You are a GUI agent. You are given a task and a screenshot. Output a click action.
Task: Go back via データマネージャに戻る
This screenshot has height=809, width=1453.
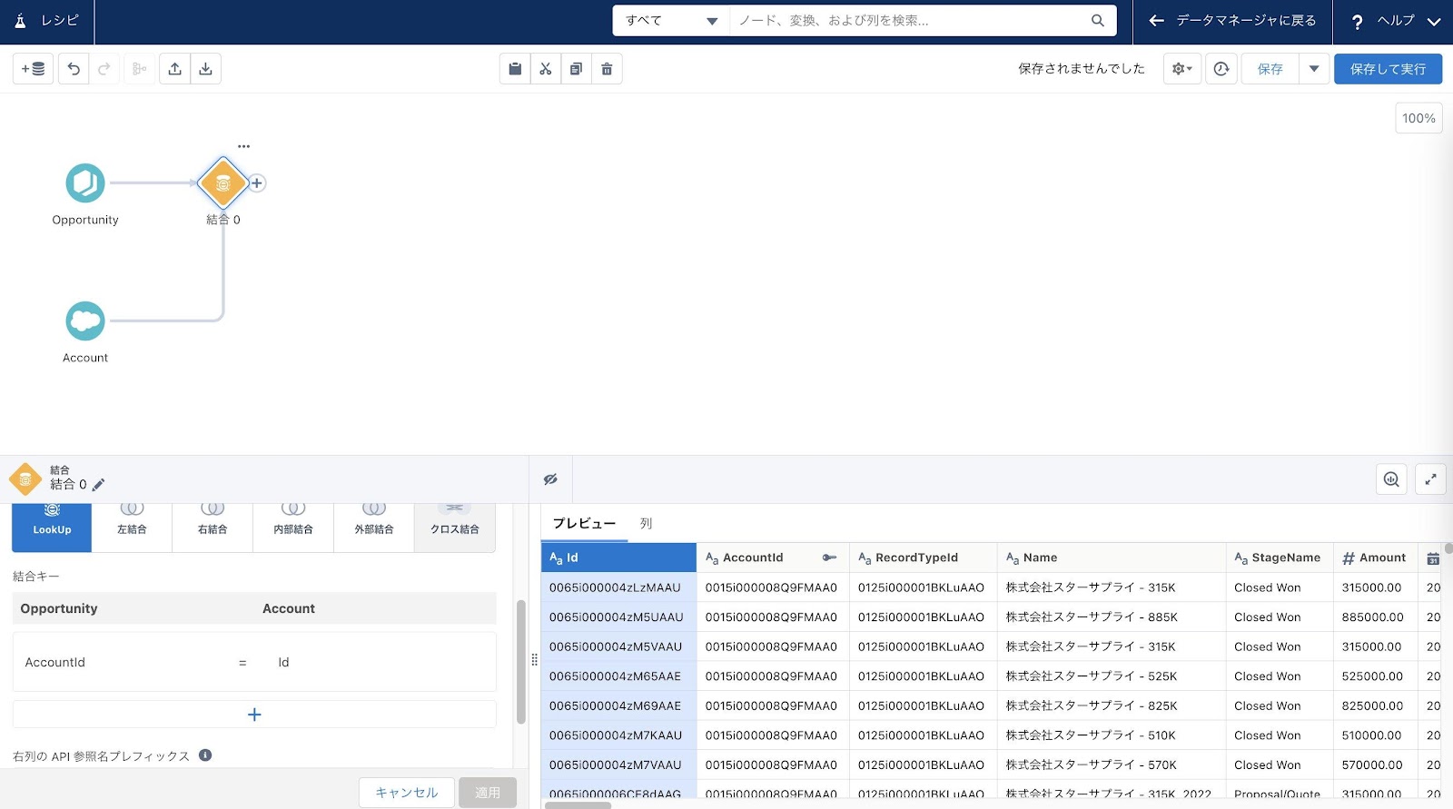point(1233,21)
